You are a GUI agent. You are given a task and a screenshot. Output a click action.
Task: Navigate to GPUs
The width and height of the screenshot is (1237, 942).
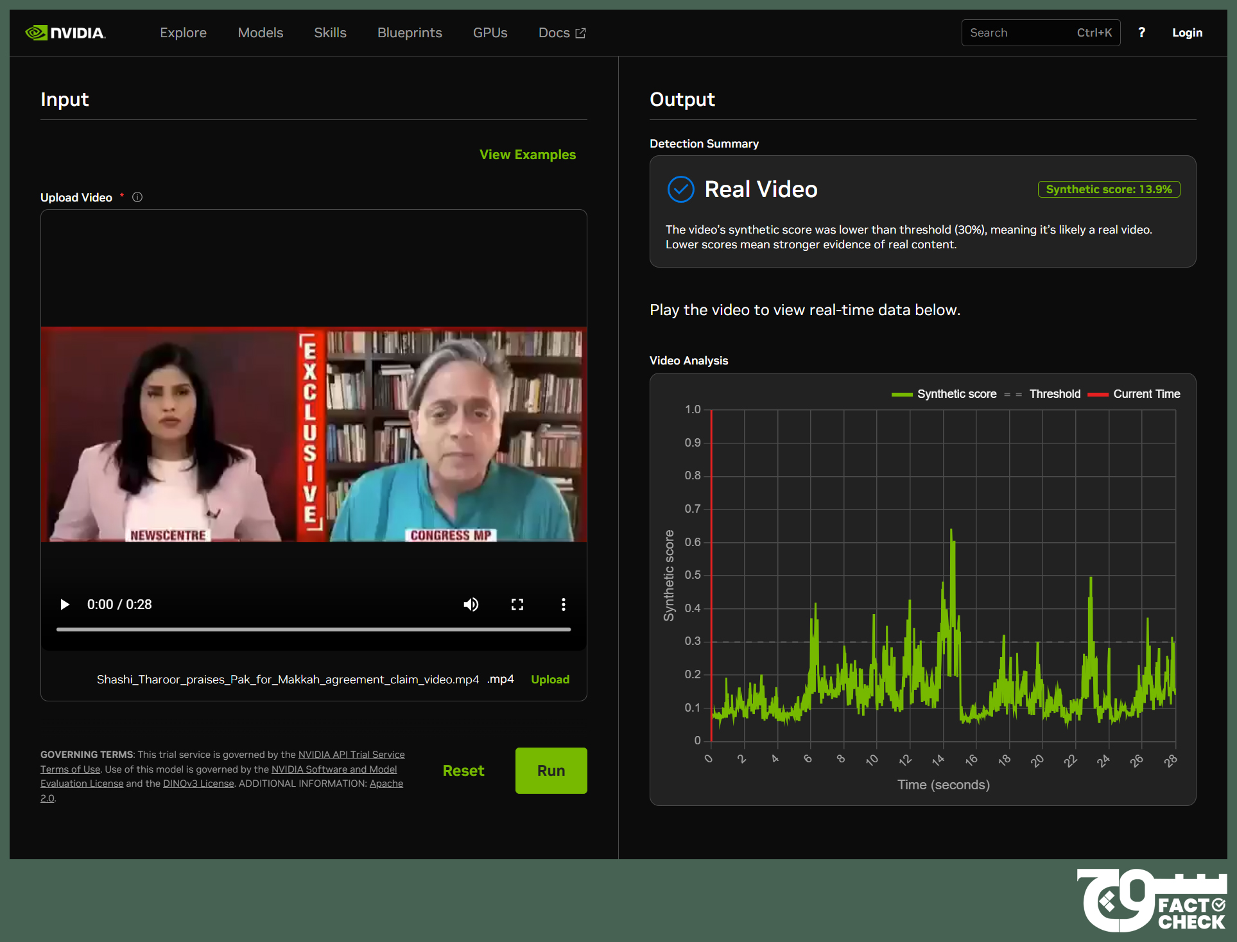[x=490, y=33]
